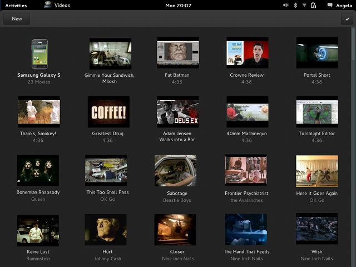Screen dimensions: 356x267
Task: Open the Samsung Galaxy S device icon
Action: point(39,54)
